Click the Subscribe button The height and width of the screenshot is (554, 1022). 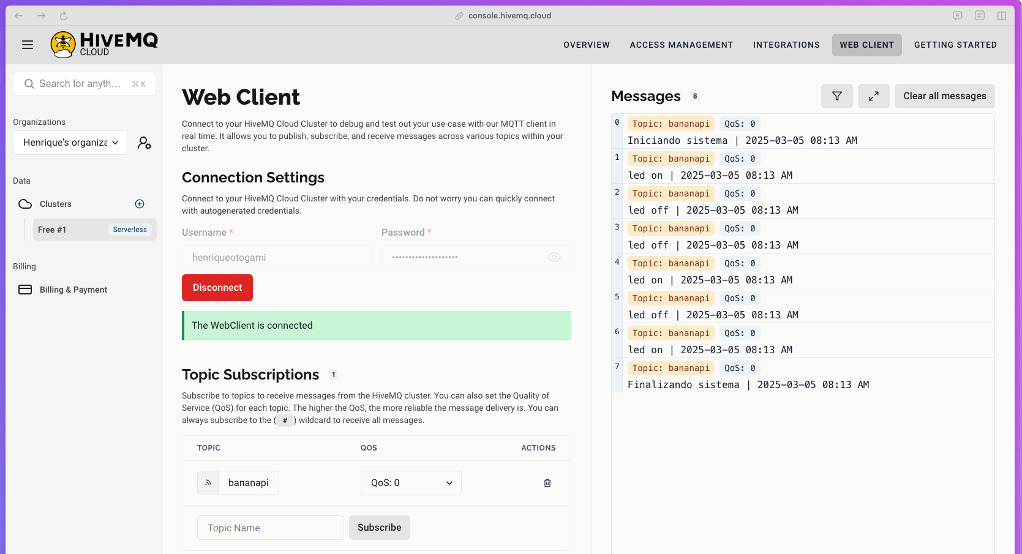[x=380, y=528]
